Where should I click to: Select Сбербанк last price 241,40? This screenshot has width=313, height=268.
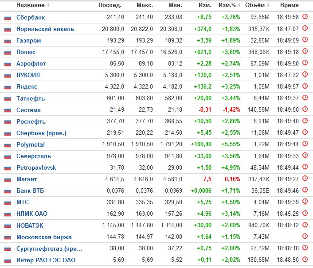[x=115, y=17]
